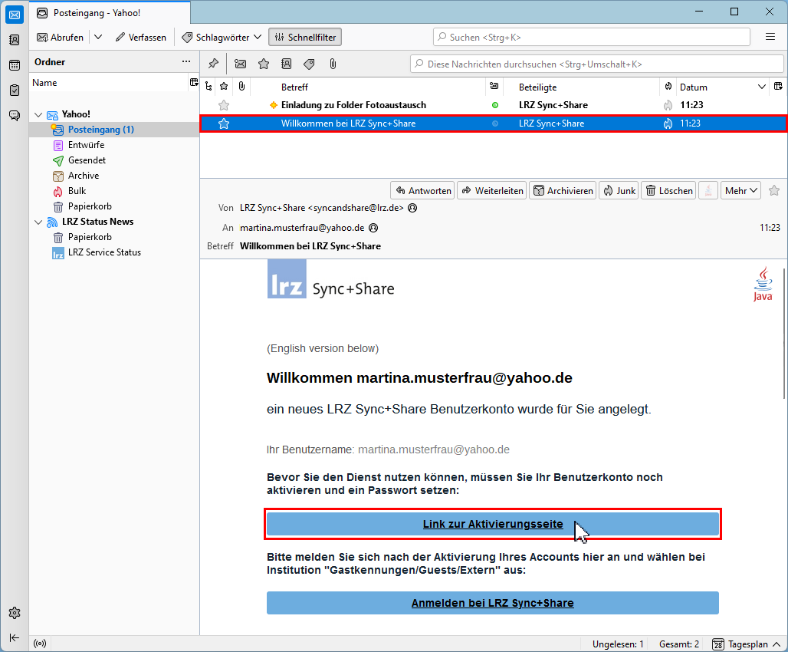
Task: Toggle the Schnellfilter bar
Action: point(306,37)
